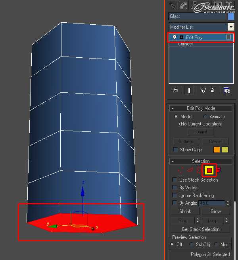This screenshot has width=238, height=260.
Task: Select Edge sub-object level icon
Action: (x=190, y=170)
